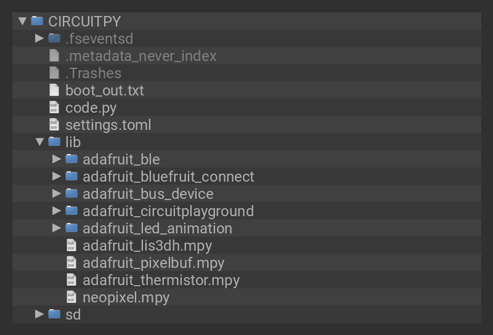Expand the sd folder arrow
This screenshot has width=493, height=335.
pos(39,314)
